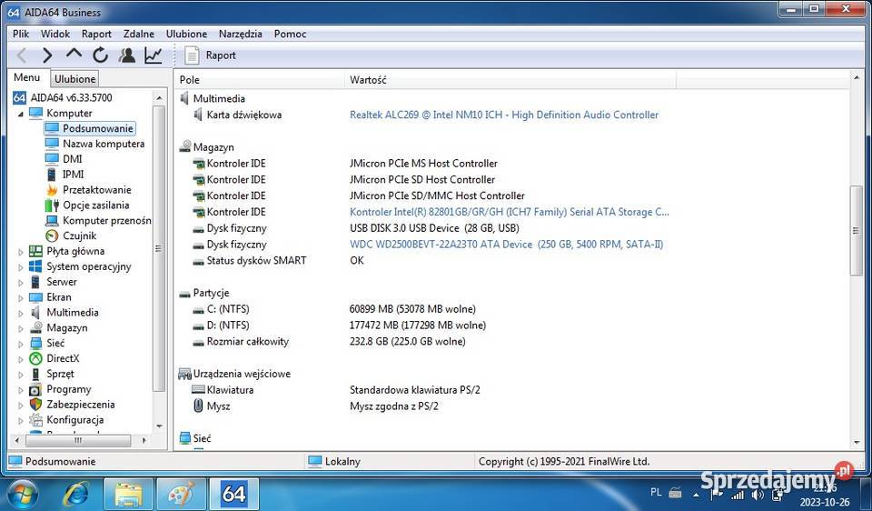This screenshot has height=511, width=872.
Task: Expand the System operacyjny node
Action: 21,267
